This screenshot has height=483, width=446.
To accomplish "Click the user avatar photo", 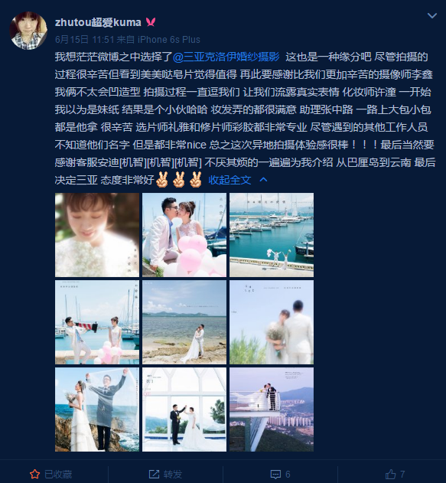I will pos(28,31).
